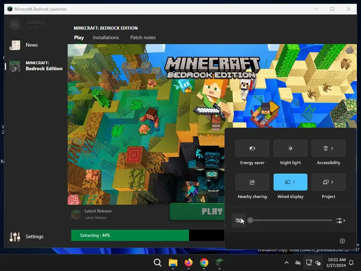The width and height of the screenshot is (361, 271).
Task: Select Minecraft: Bedrock Edition in the sidebar
Action: tap(36, 66)
